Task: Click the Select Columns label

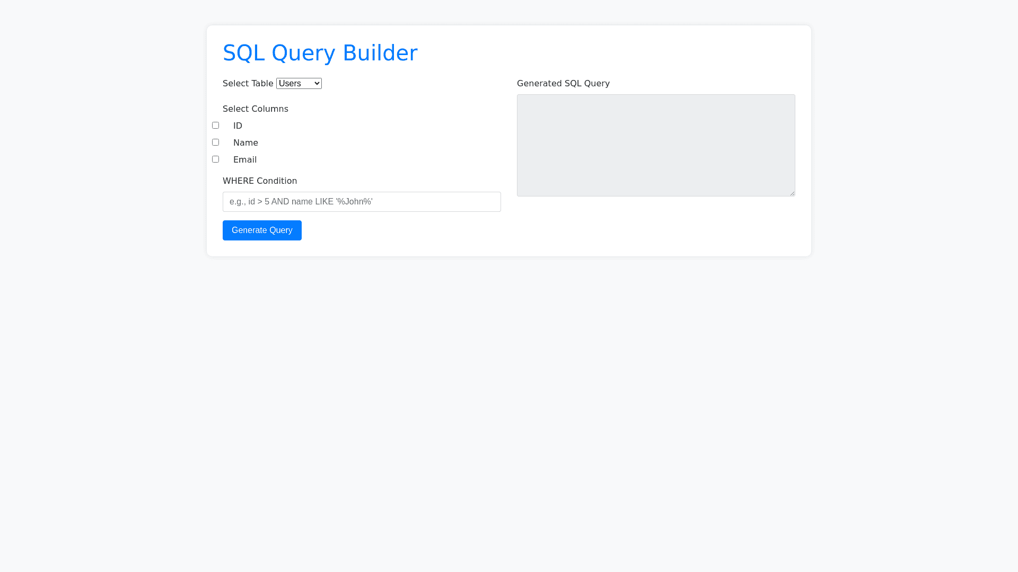Action: [255, 109]
